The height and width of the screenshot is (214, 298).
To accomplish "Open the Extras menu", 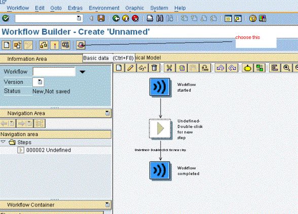I will tap(75, 8).
